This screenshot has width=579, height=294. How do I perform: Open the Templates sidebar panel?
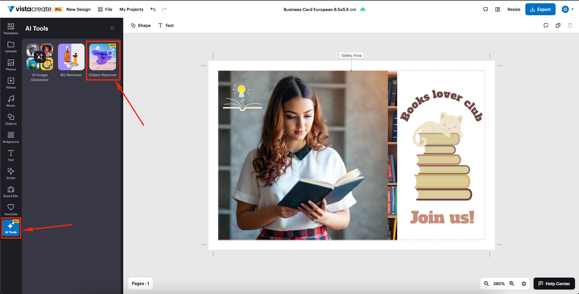(x=11, y=29)
